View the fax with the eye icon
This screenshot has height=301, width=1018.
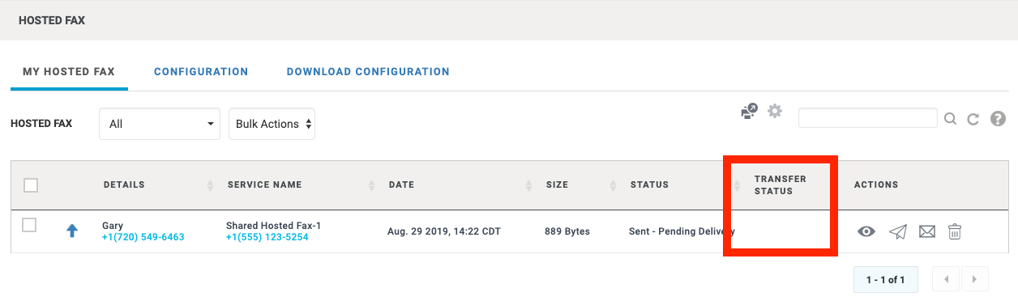[x=866, y=231]
